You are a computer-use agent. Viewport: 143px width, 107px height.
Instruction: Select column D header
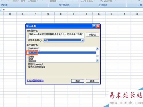[10, 14]
